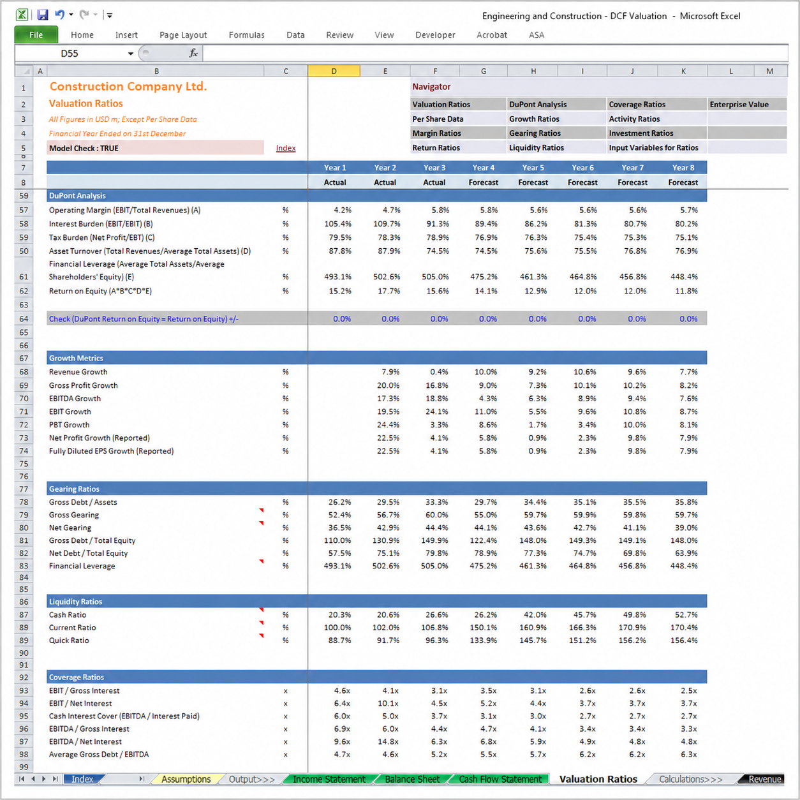Open the Formulas ribbon tab
The height and width of the screenshot is (800, 800).
point(246,35)
